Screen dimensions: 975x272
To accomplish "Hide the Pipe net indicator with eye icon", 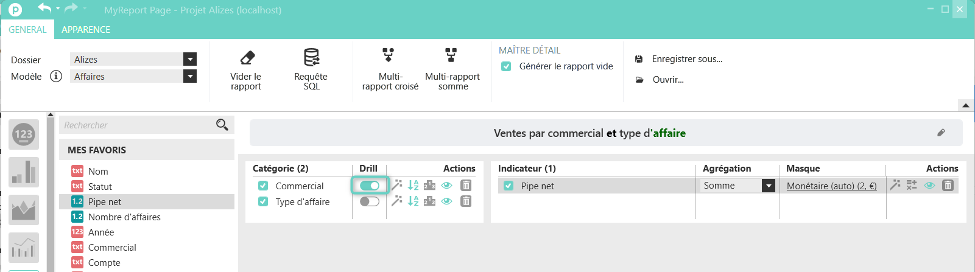I will 929,185.
